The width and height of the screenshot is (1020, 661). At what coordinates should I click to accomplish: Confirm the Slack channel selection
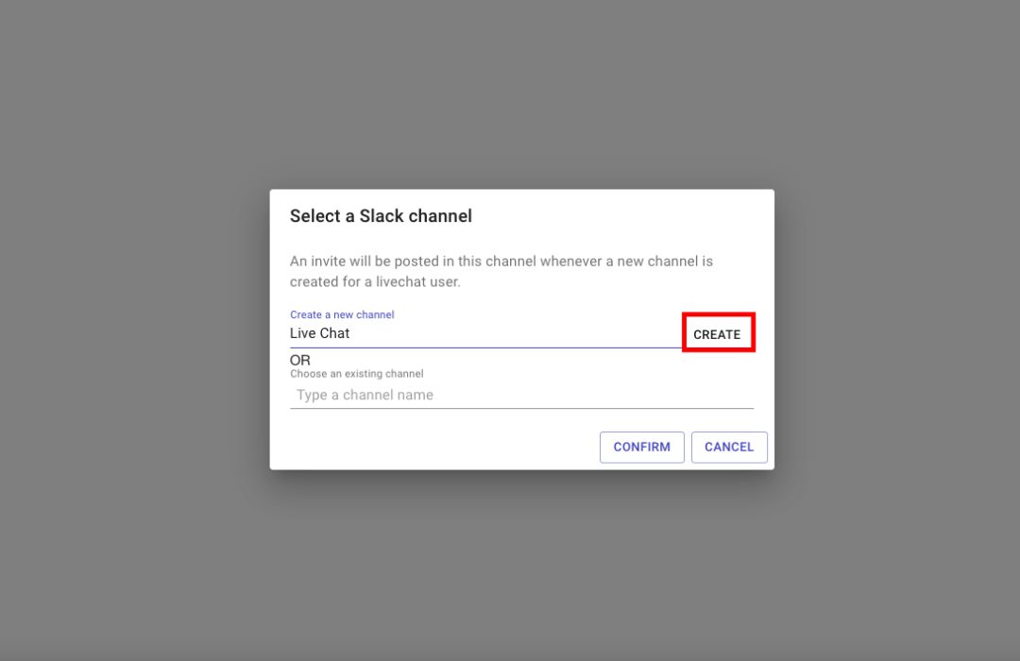point(641,447)
